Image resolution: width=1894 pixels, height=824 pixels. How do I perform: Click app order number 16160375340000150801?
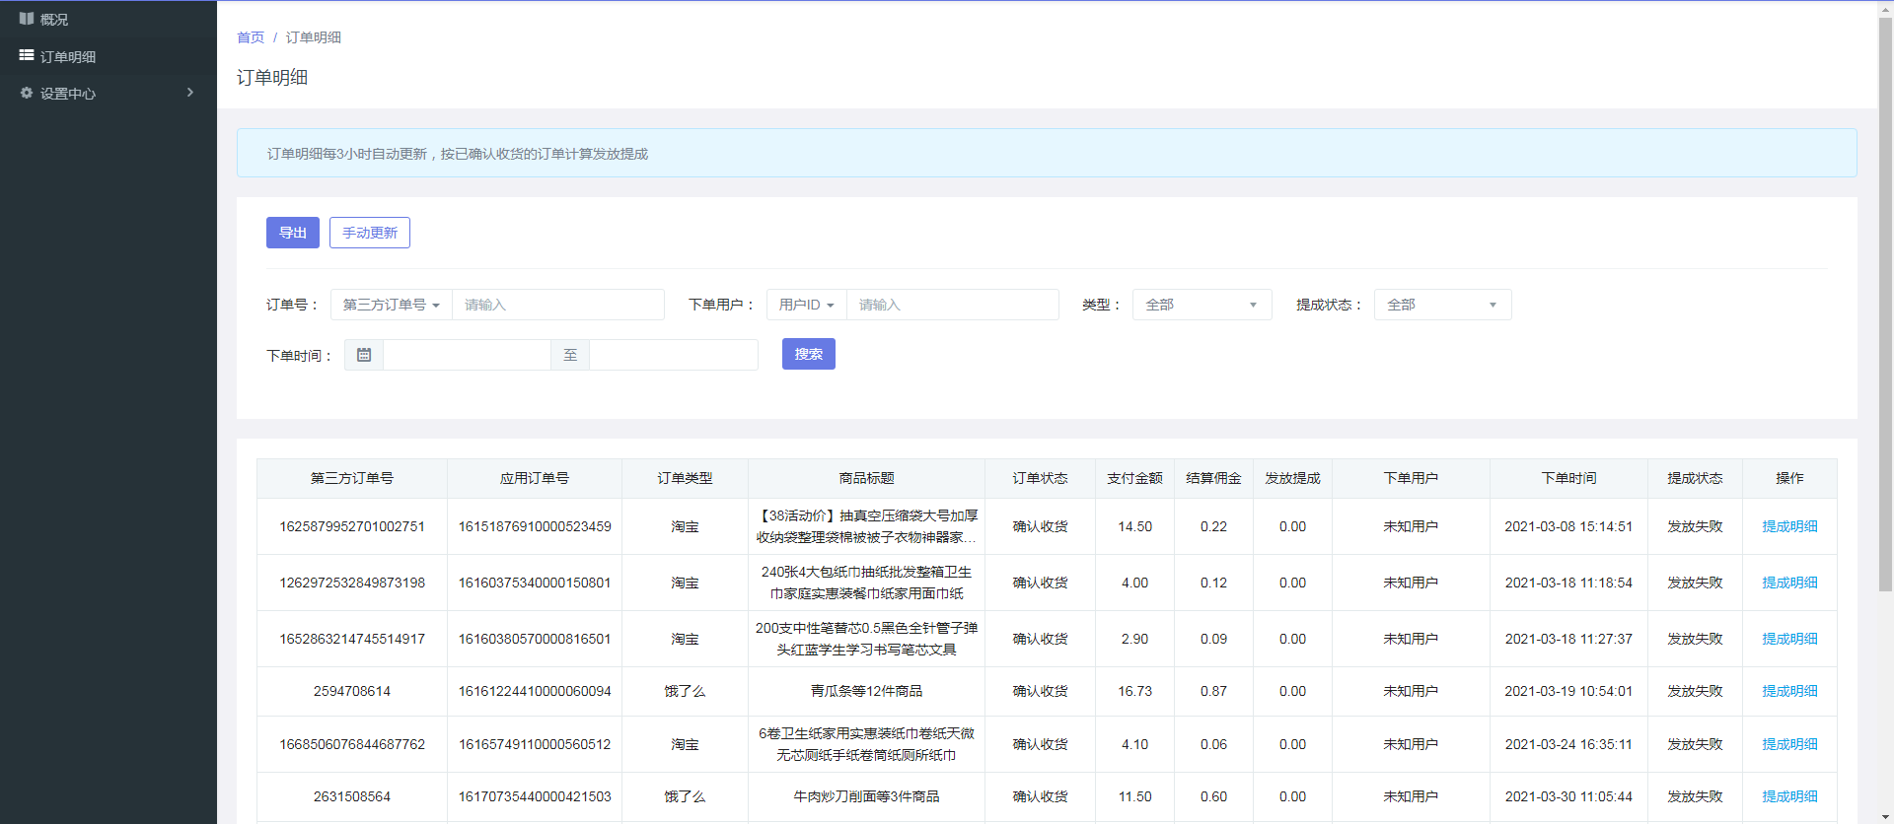point(535,583)
